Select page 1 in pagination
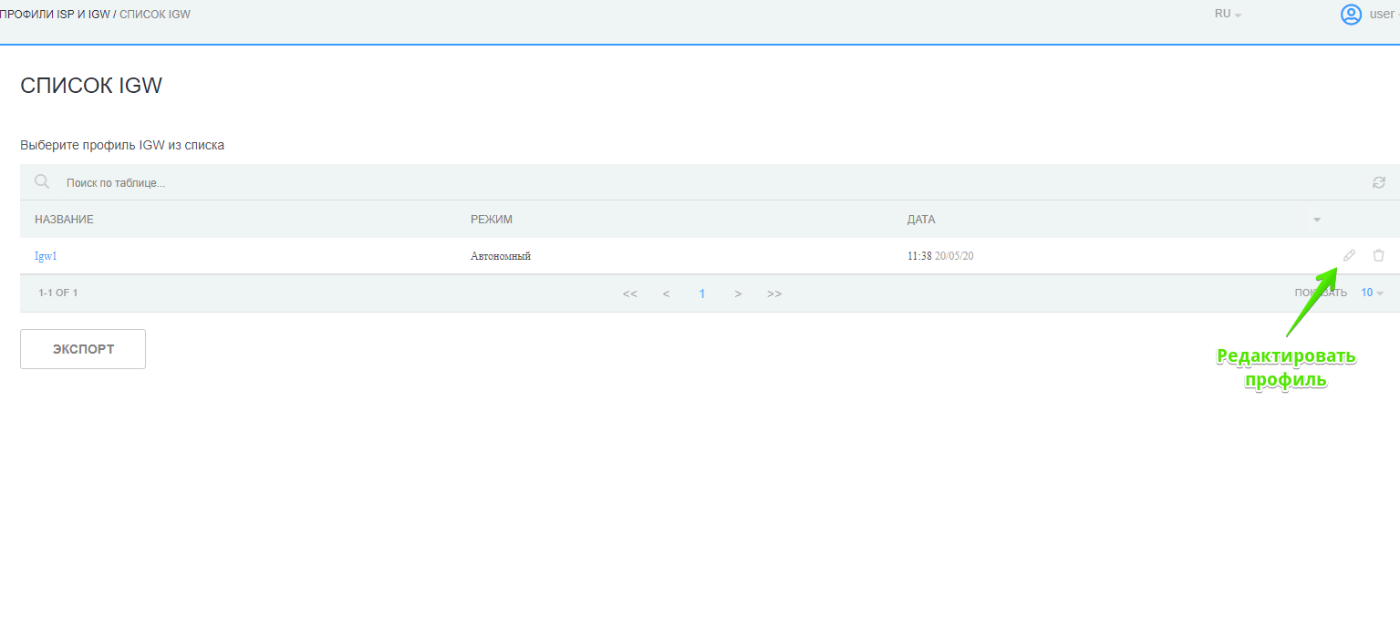The width and height of the screenshot is (1400, 617). [702, 293]
